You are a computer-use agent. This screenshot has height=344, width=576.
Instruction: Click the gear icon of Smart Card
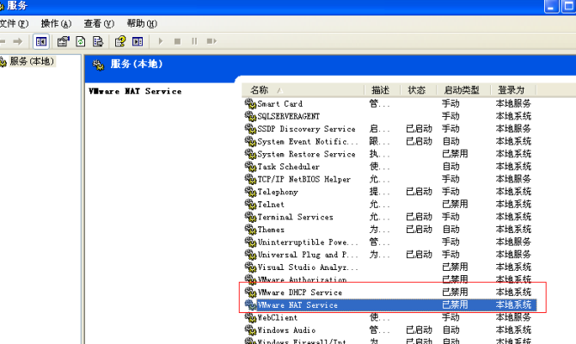[x=250, y=104]
